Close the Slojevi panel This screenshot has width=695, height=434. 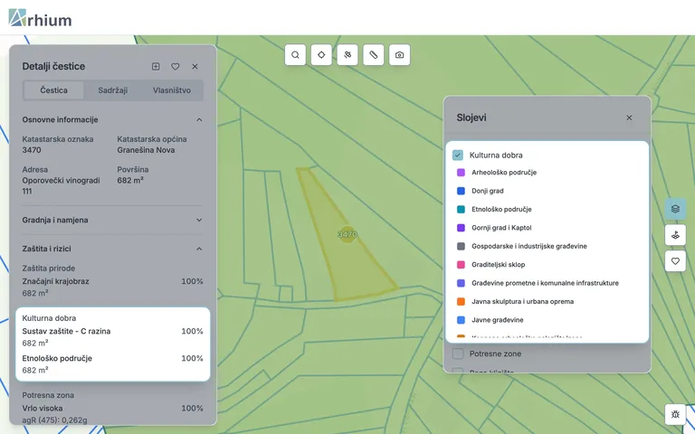click(x=629, y=118)
